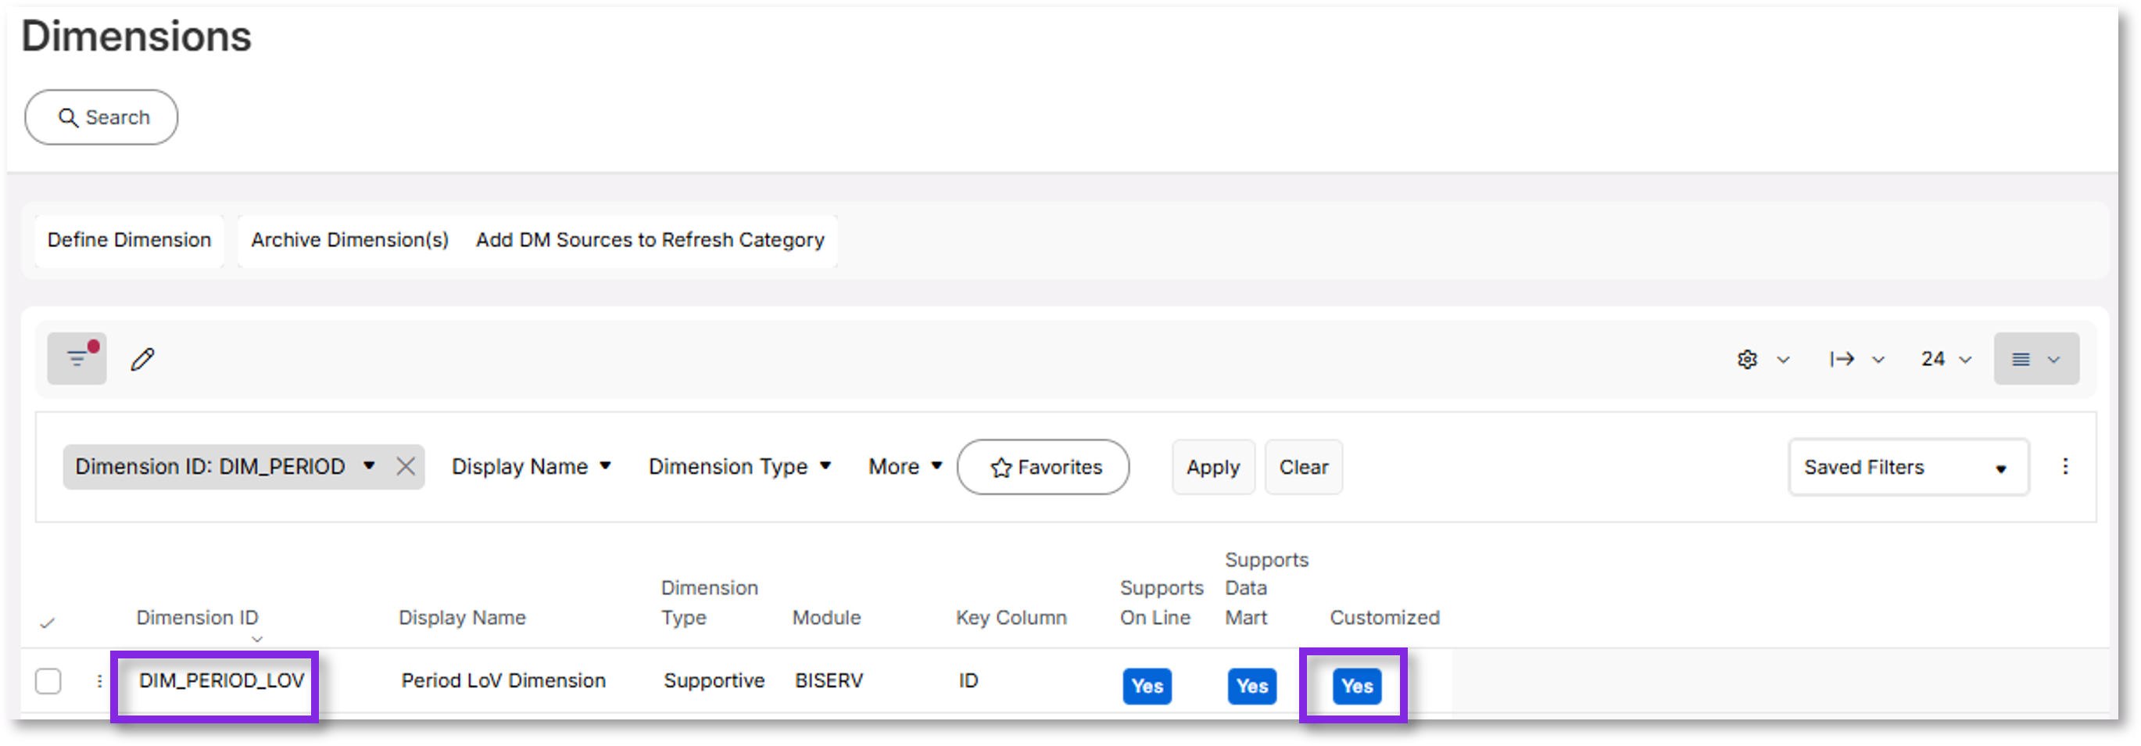Click the Module column header
This screenshot has width=2141, height=746.
click(x=826, y=617)
